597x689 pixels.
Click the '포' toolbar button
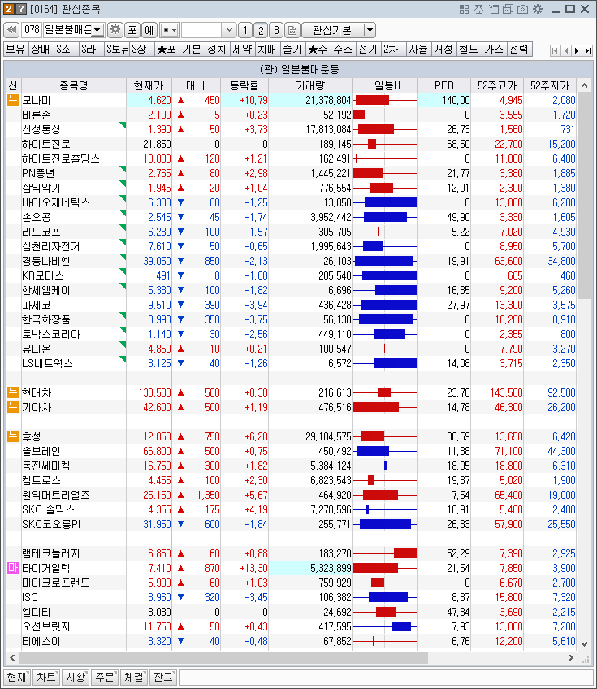[132, 30]
